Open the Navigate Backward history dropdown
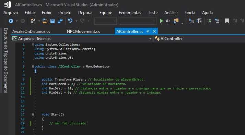 pos(16,21)
